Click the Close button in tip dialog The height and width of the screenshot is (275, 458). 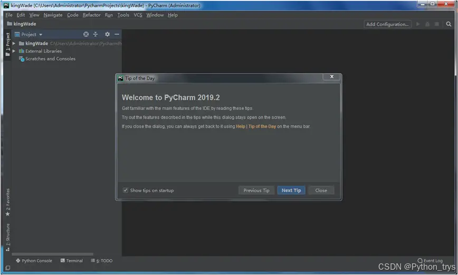[321, 190]
